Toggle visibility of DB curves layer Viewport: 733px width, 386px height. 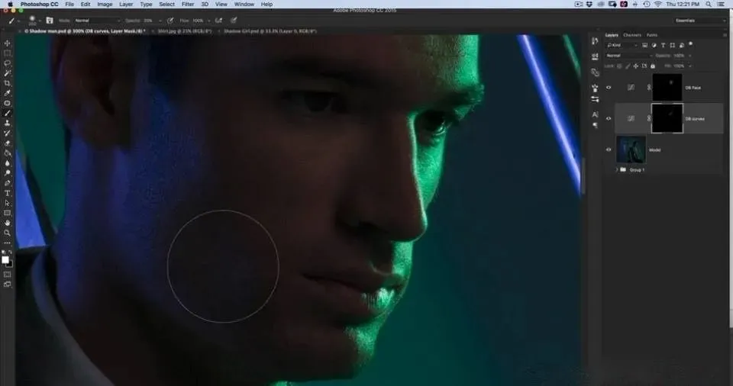(609, 118)
